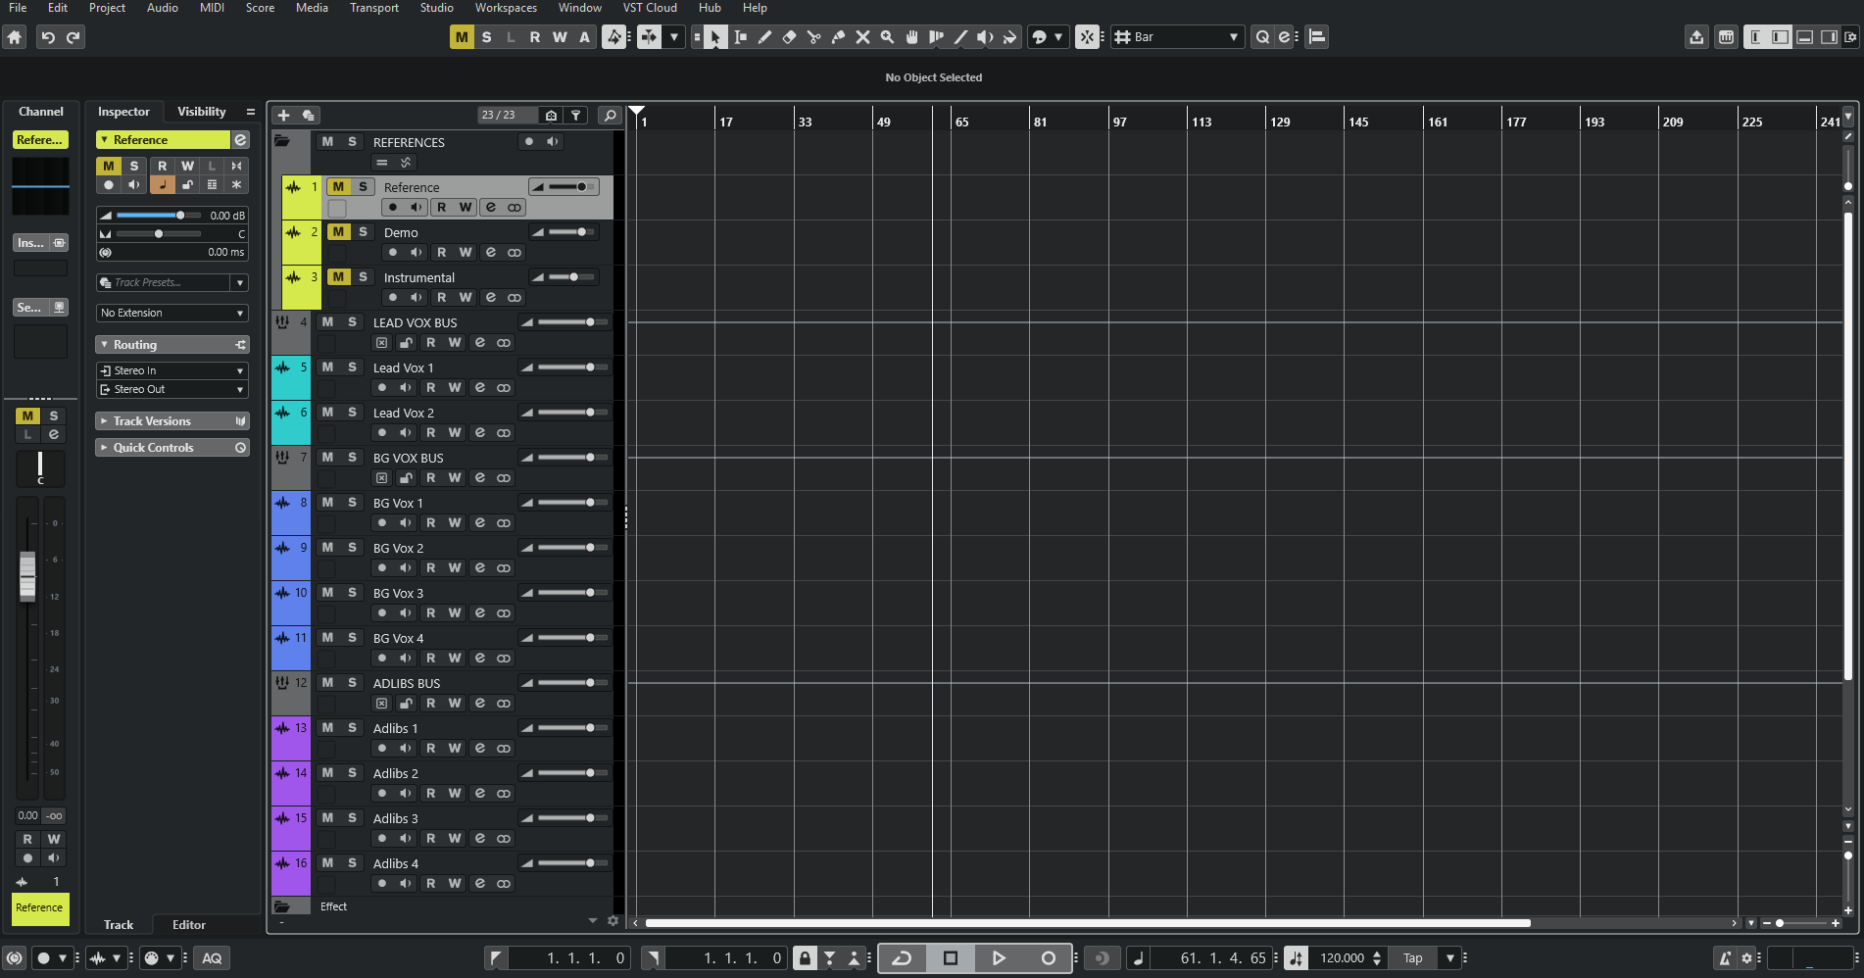The width and height of the screenshot is (1864, 978).
Task: Select the Draw tool in the toolbar
Action: point(765,37)
